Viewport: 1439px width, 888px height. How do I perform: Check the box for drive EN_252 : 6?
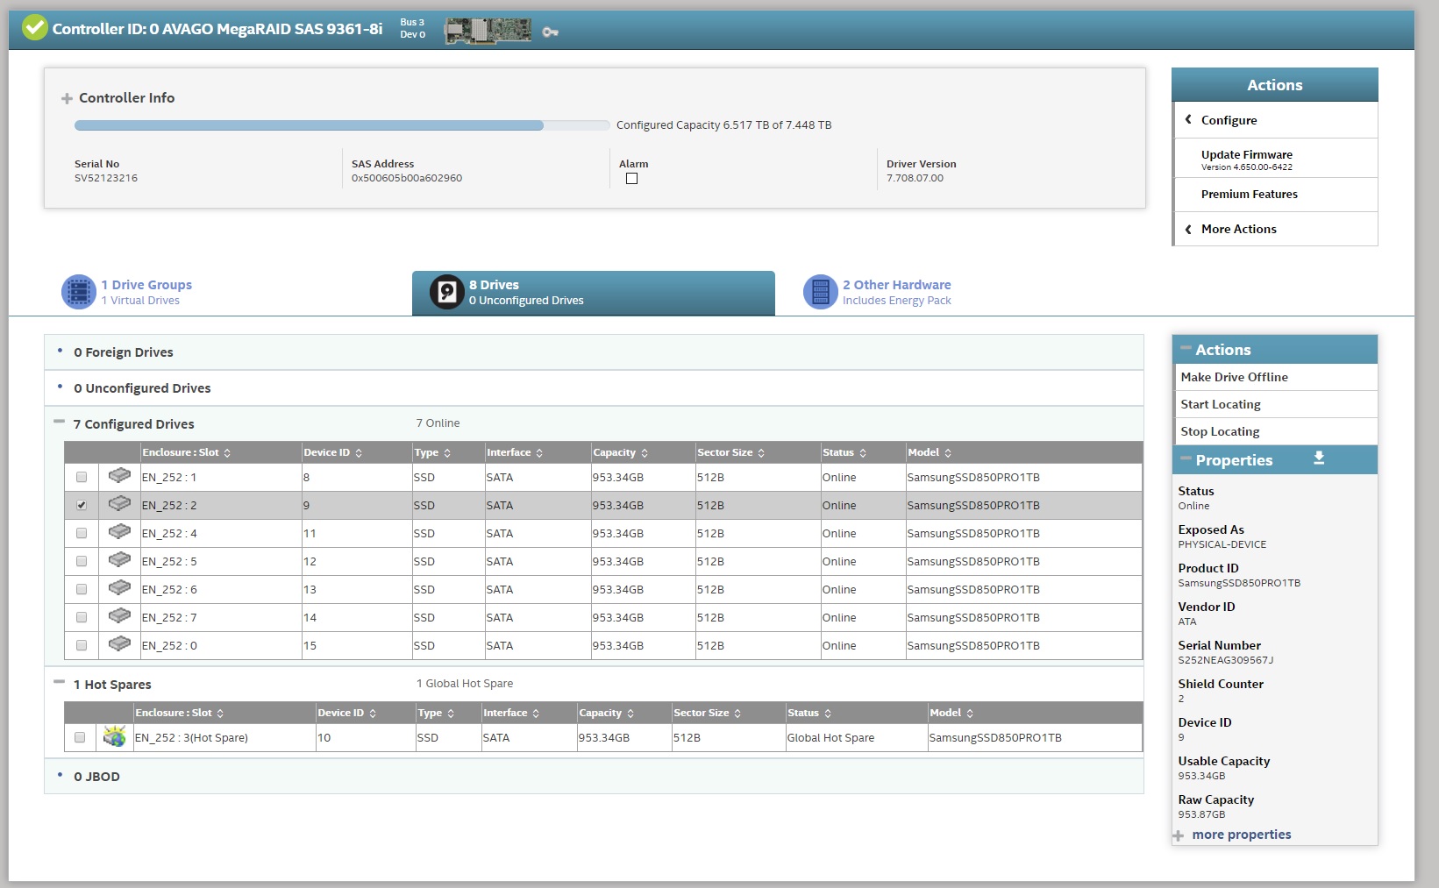pos(82,589)
